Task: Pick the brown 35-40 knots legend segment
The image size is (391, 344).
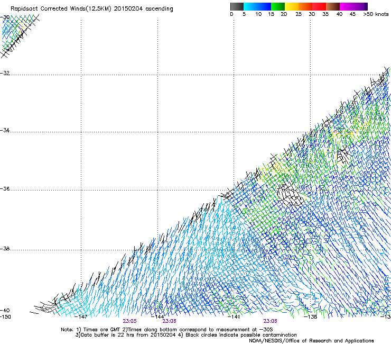Action: point(333,6)
